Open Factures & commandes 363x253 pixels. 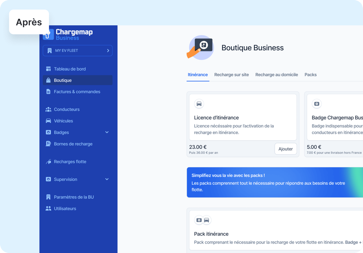click(x=78, y=92)
